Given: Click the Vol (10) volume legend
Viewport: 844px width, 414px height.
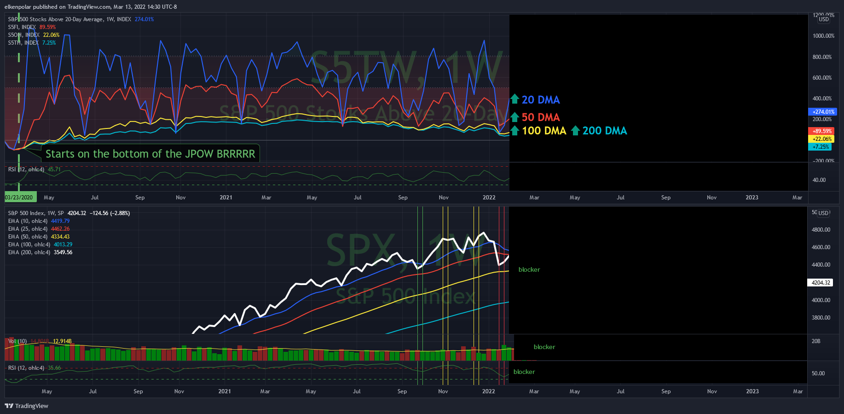Looking at the screenshot, I should [40, 341].
